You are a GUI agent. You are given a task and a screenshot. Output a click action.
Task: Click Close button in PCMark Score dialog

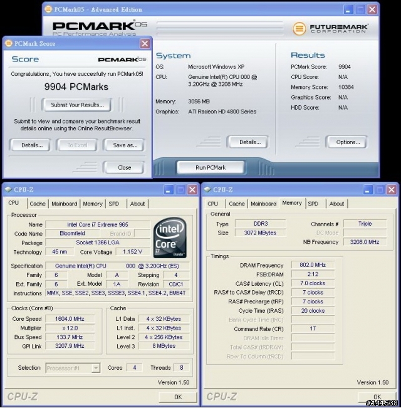tap(124, 167)
